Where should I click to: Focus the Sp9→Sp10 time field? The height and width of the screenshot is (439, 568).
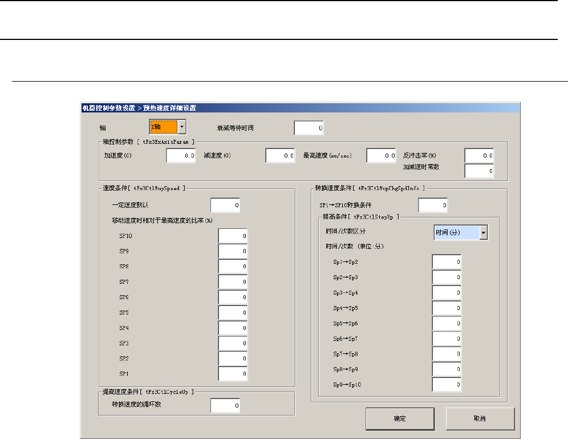[x=447, y=385]
